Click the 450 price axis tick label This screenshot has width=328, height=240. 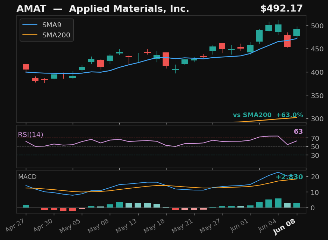(317, 49)
